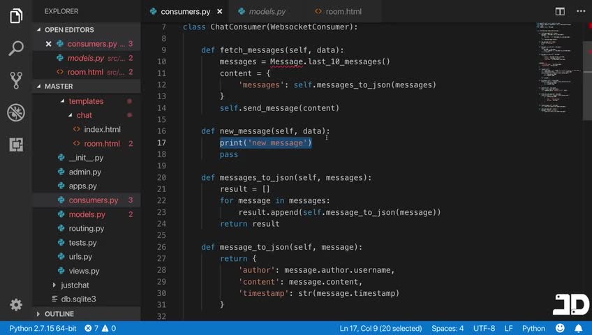Open index.html in the file tree

tap(86, 129)
